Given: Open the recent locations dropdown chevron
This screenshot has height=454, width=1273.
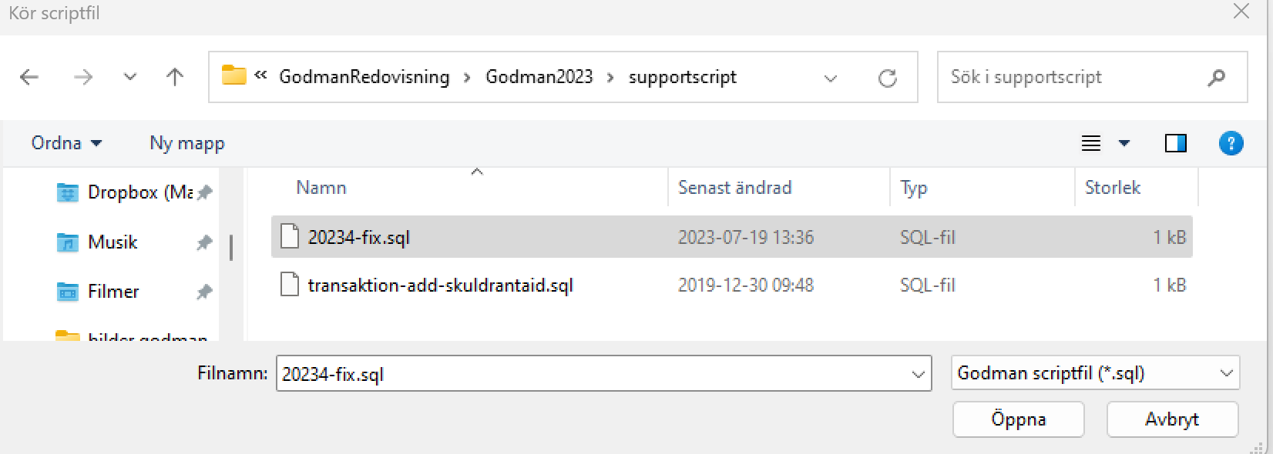Looking at the screenshot, I should 130,77.
